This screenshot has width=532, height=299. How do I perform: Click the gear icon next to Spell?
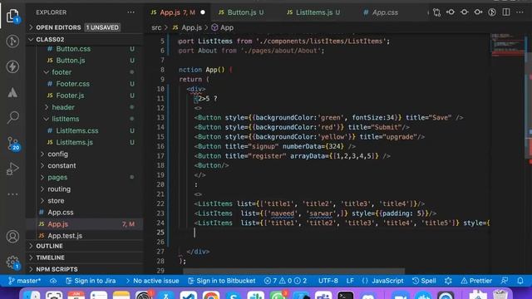pyautogui.click(x=448, y=281)
